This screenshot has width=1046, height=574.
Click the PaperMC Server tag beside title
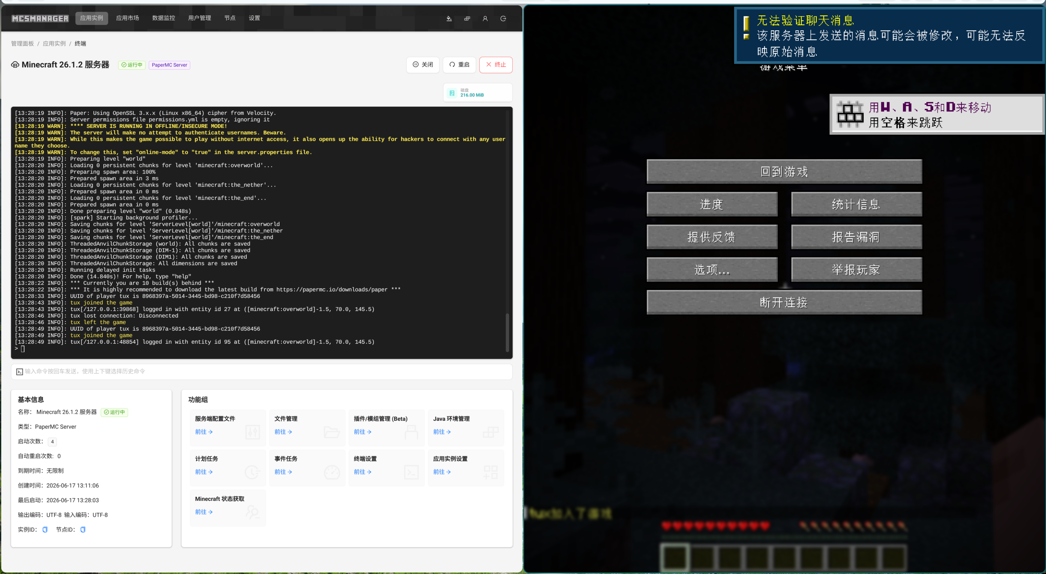[x=169, y=65]
